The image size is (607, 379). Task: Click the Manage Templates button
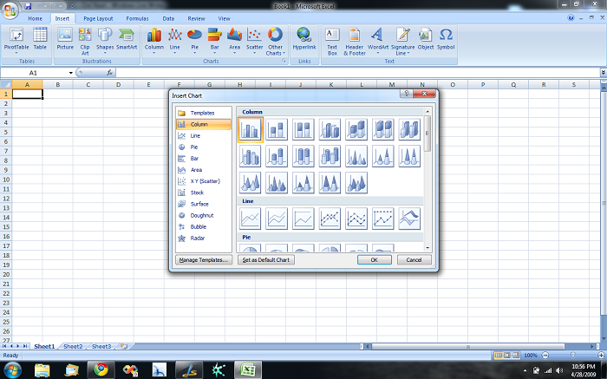click(204, 260)
